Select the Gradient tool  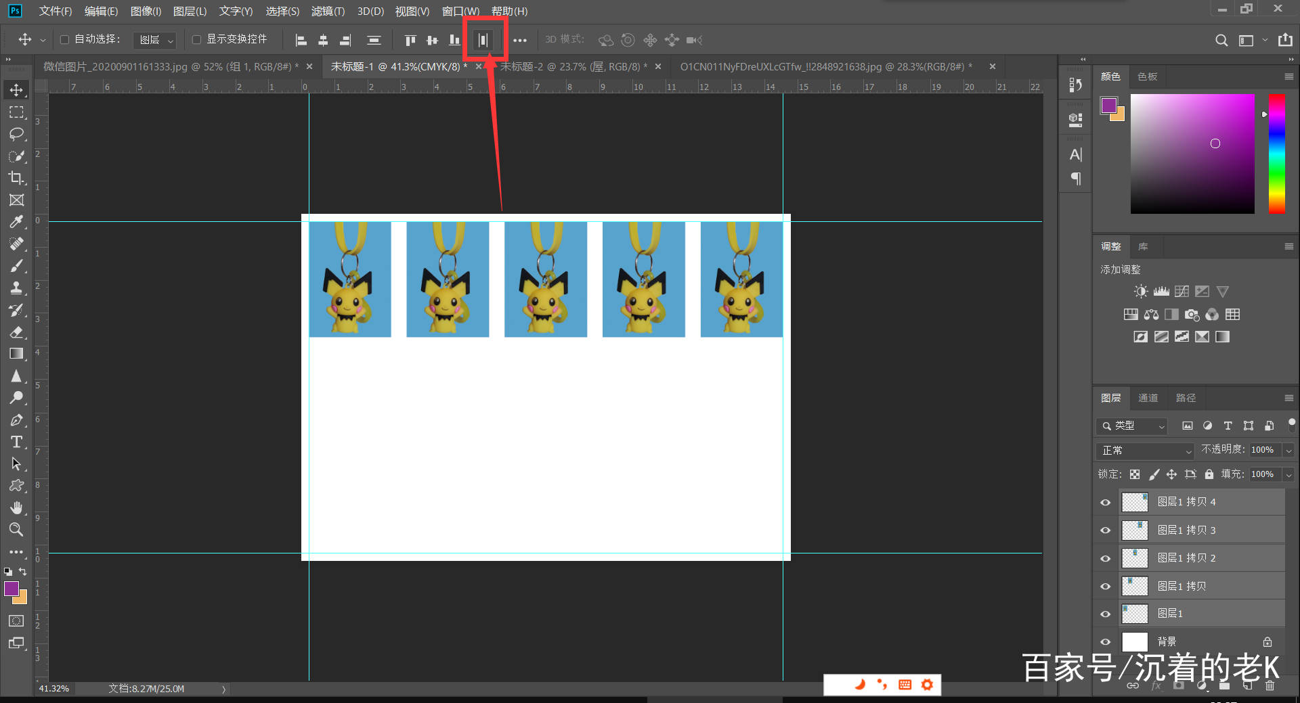(16, 354)
